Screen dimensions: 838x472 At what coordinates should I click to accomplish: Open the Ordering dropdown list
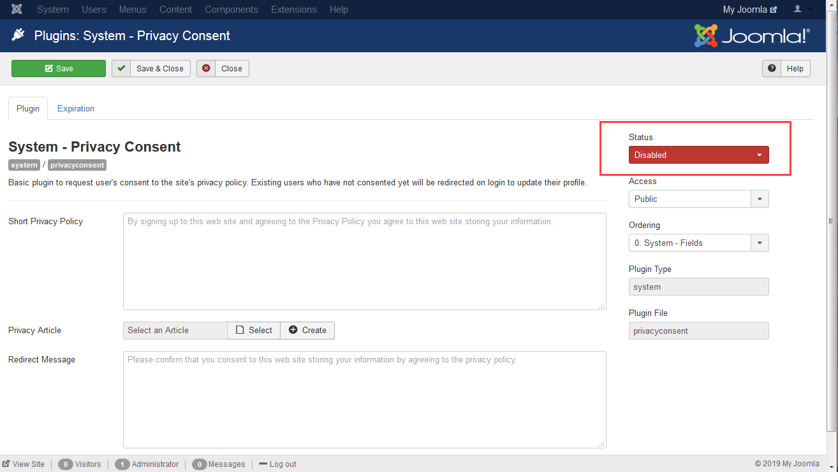pos(698,243)
